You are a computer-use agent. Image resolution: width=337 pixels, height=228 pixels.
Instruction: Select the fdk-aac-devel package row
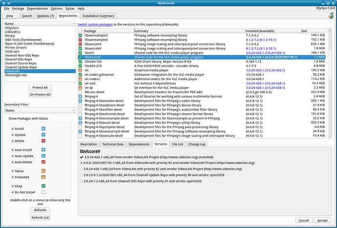coord(202,92)
